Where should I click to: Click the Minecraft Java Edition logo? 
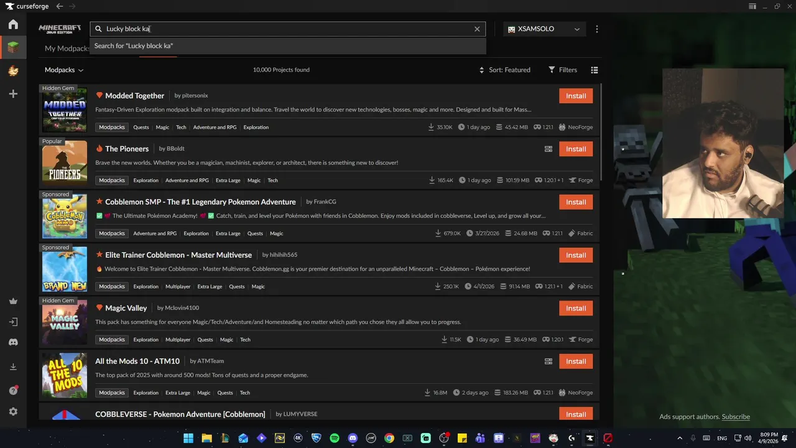click(x=60, y=29)
